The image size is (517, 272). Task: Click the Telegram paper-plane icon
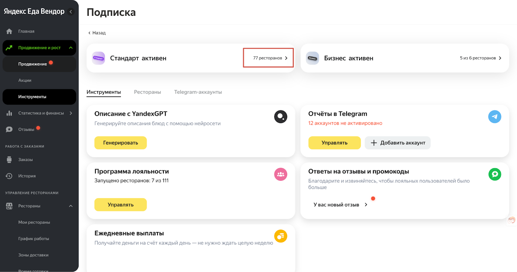(494, 117)
